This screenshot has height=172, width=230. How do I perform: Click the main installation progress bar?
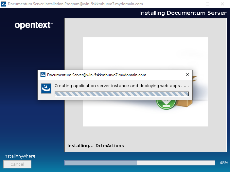(x=139, y=163)
